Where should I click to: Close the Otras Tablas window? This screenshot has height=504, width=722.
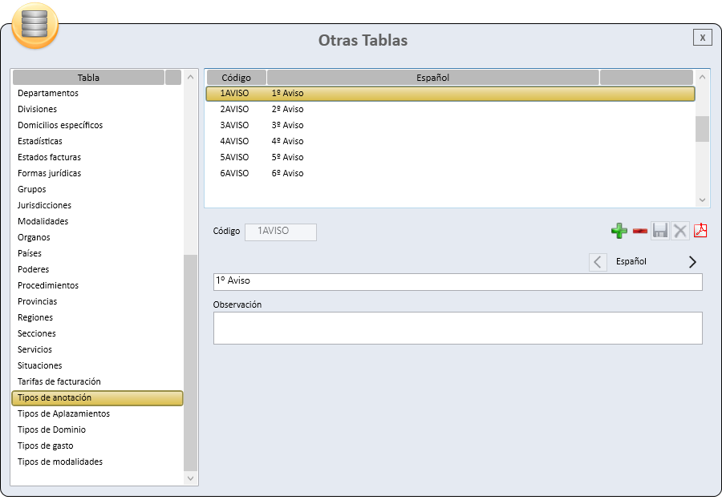(x=702, y=38)
